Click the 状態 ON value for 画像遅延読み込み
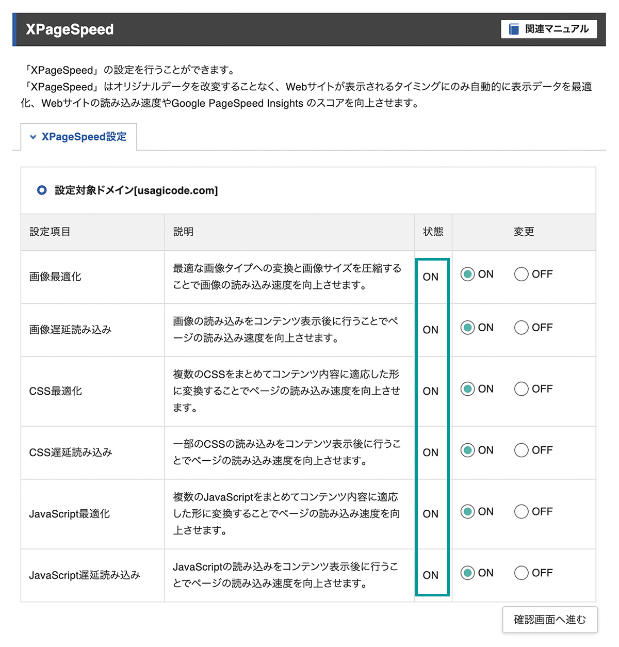This screenshot has width=619, height=647. (x=431, y=330)
